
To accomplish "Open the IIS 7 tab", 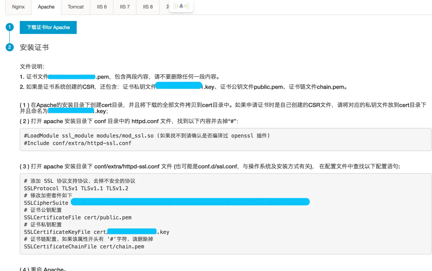I will tap(125, 7).
